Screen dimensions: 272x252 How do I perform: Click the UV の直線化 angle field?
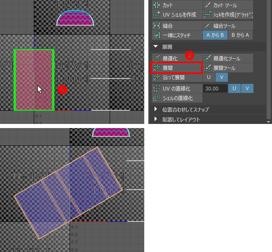(215, 88)
